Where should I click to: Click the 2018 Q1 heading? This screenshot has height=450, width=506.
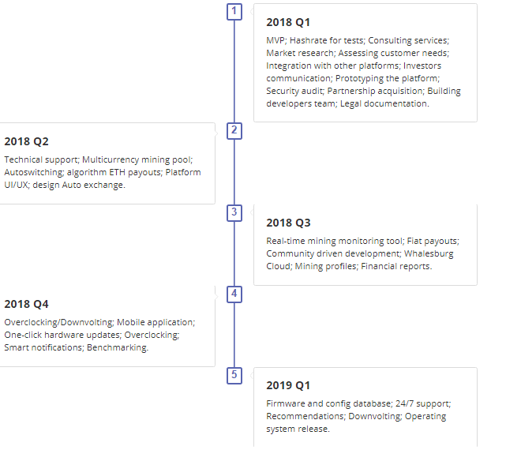[288, 22]
